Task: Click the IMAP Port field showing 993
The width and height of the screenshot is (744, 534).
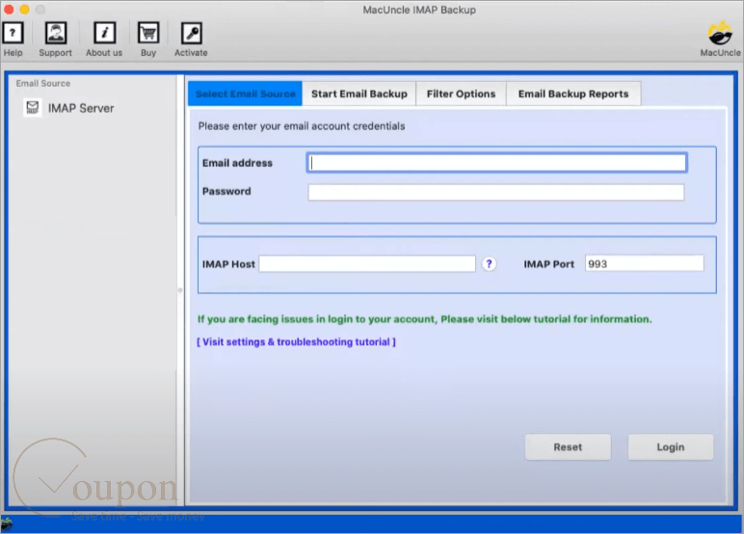Action: coord(644,263)
